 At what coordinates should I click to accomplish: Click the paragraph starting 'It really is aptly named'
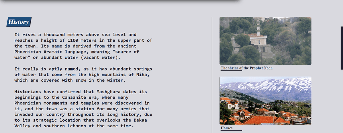coord(83,75)
